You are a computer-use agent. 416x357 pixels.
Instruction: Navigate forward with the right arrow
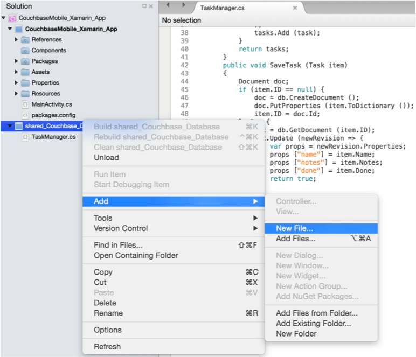(183, 5)
